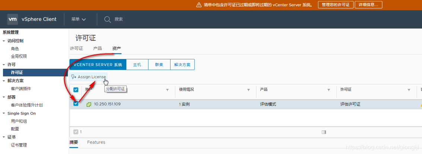Screen dimensions: 422x154
Task: Open 用户和组 in the sidebar
Action: (x=19, y=121)
